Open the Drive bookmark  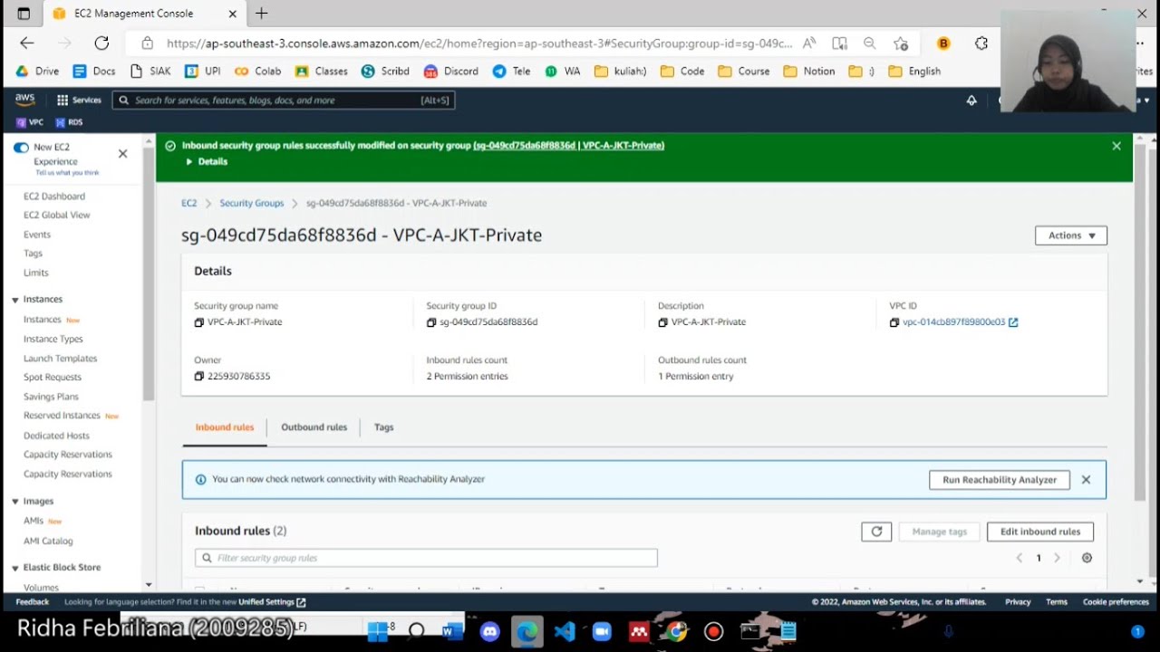[x=37, y=71]
